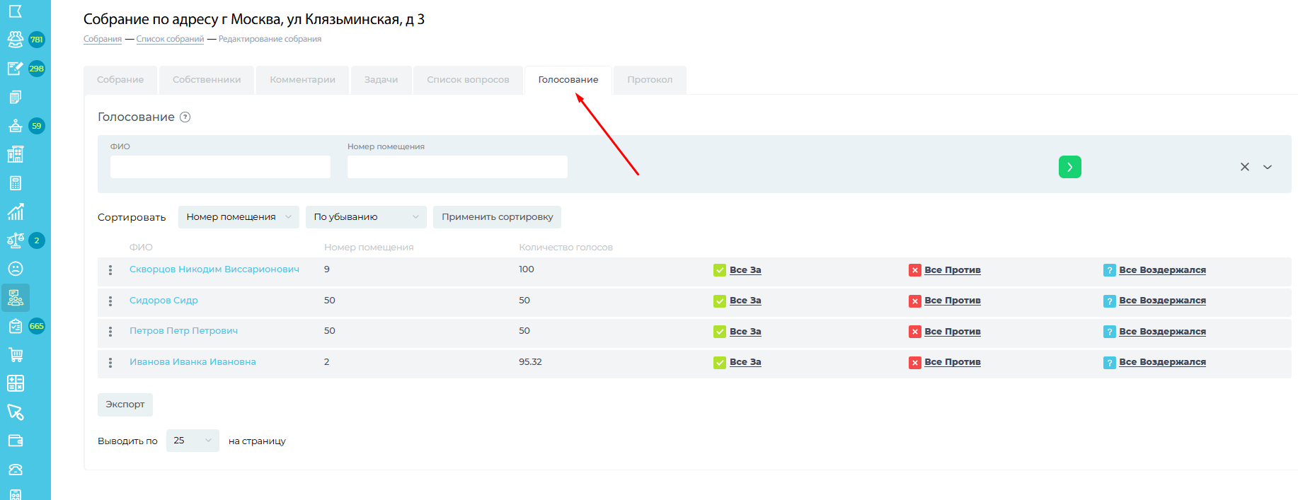Open the shopping cart sidebar icon
The image size is (1298, 500).
[x=16, y=355]
